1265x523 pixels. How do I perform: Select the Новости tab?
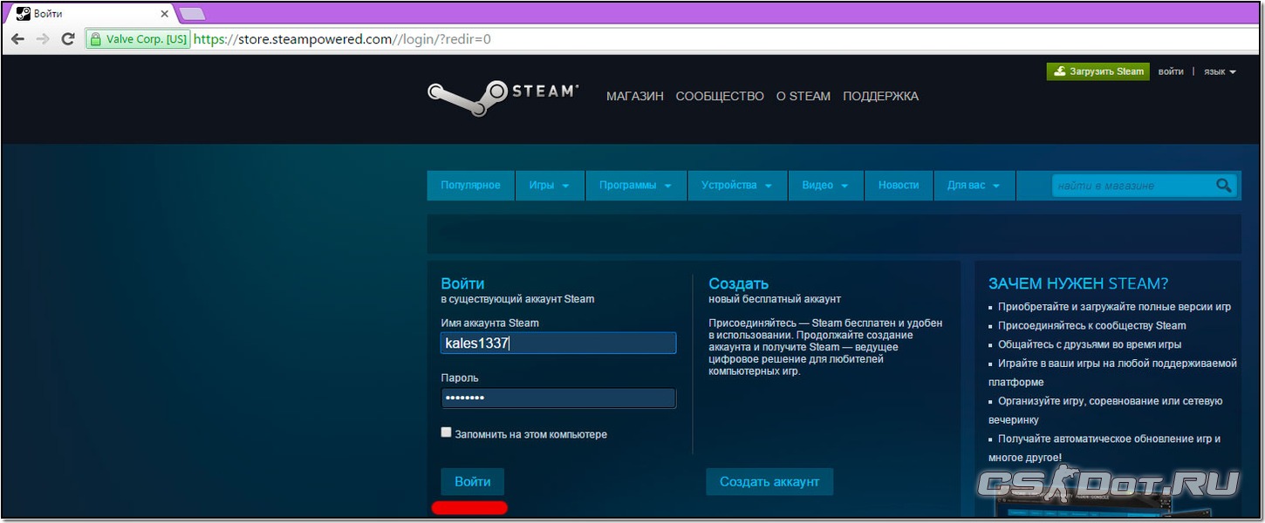899,186
